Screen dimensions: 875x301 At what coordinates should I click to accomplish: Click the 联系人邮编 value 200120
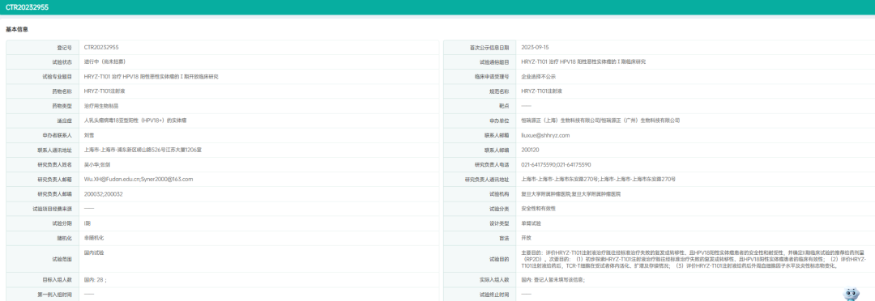click(530, 150)
